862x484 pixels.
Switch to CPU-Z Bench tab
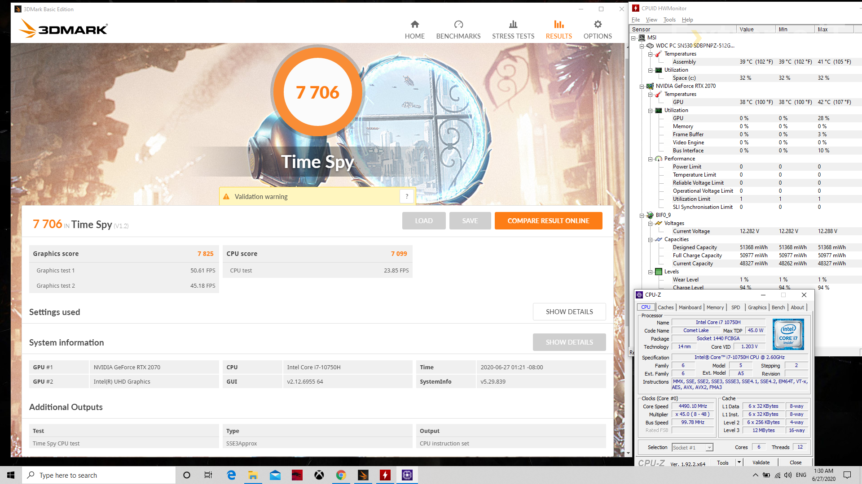(778, 307)
